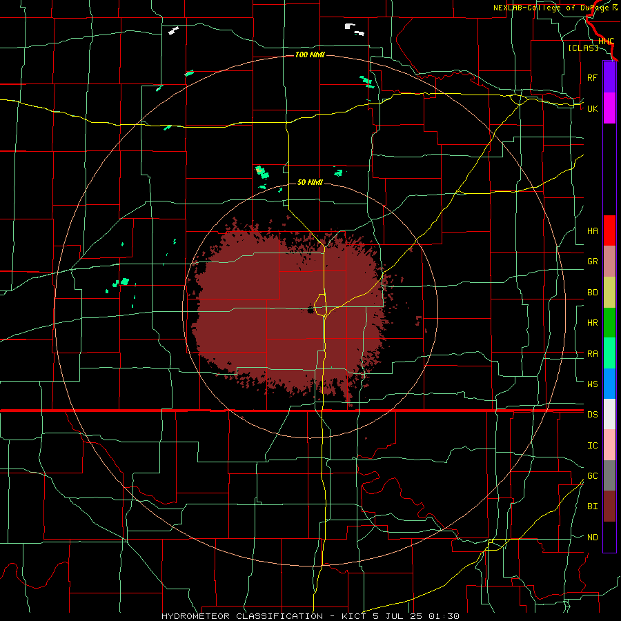Screen dimensions: 621x621
Task: Click the light green RA swatch
Action: (609, 353)
